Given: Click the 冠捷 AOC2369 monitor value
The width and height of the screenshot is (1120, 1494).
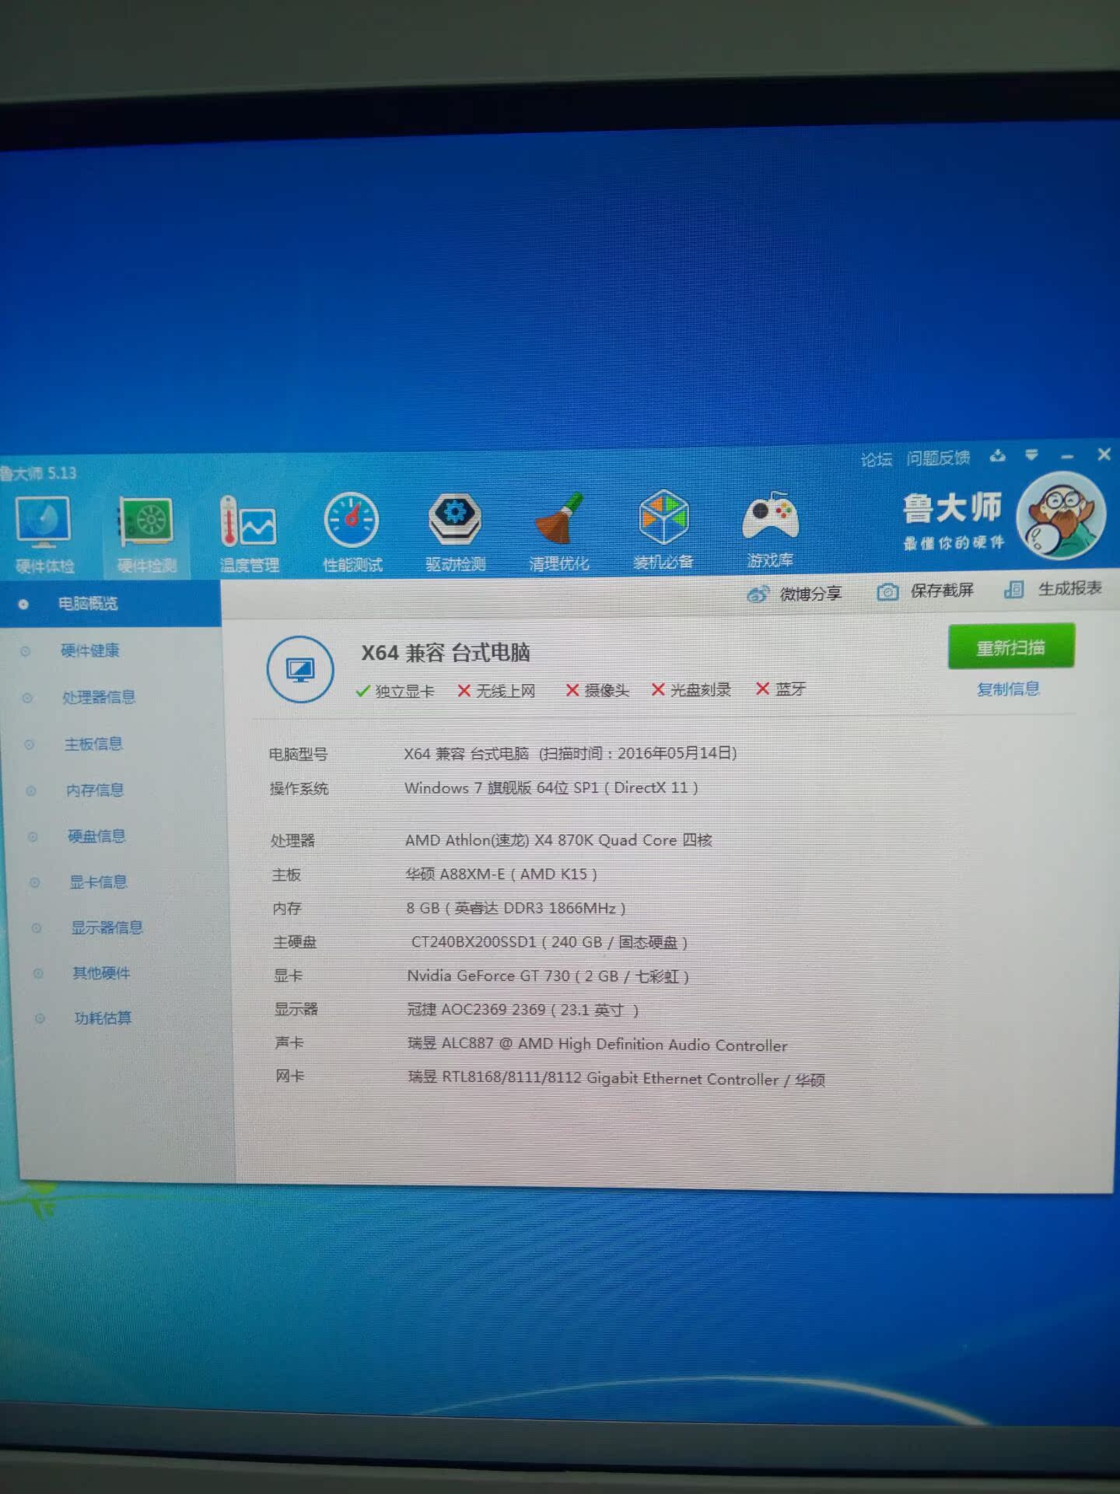Looking at the screenshot, I should click(523, 1010).
